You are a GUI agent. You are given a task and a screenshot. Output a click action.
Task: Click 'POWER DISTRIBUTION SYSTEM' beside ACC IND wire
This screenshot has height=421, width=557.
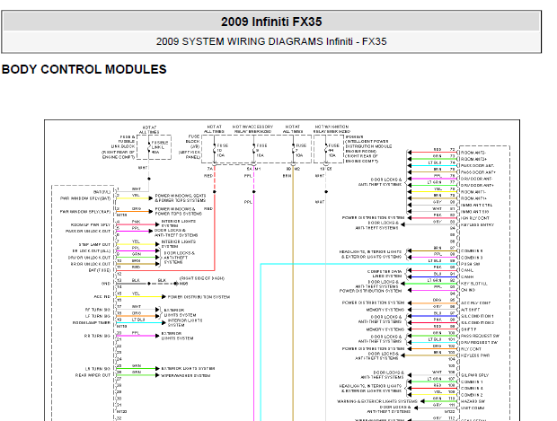[199, 297]
